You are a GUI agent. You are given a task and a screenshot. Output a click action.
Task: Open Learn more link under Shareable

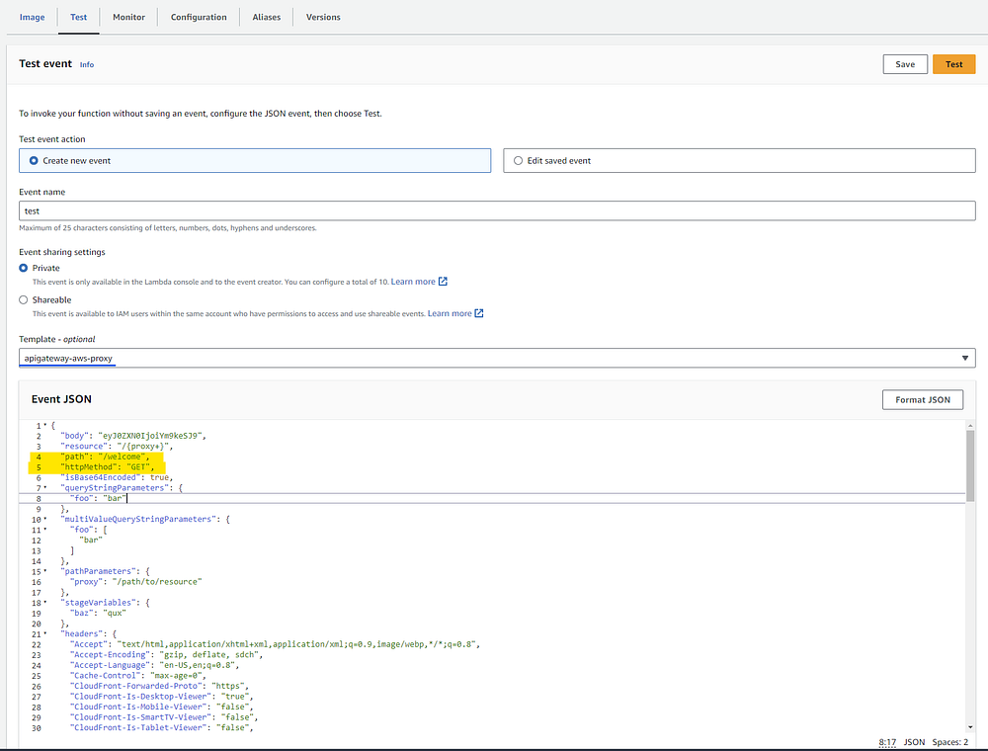[450, 314]
